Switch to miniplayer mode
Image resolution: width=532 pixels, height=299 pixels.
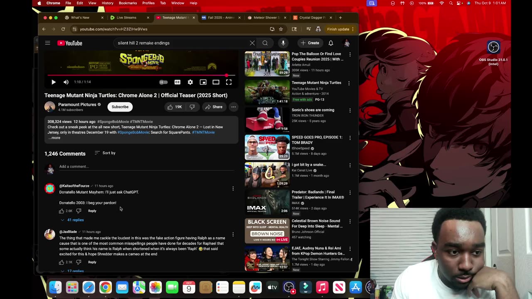click(x=203, y=82)
